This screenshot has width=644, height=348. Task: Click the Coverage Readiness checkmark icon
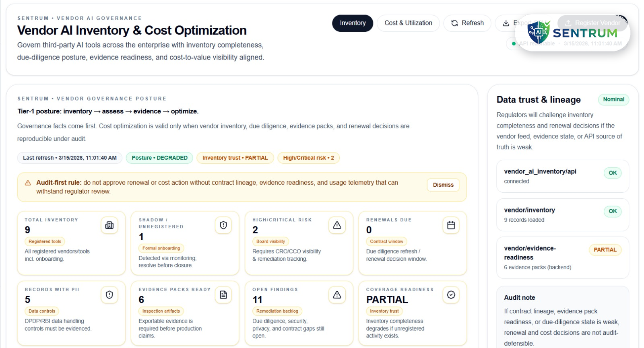point(451,295)
